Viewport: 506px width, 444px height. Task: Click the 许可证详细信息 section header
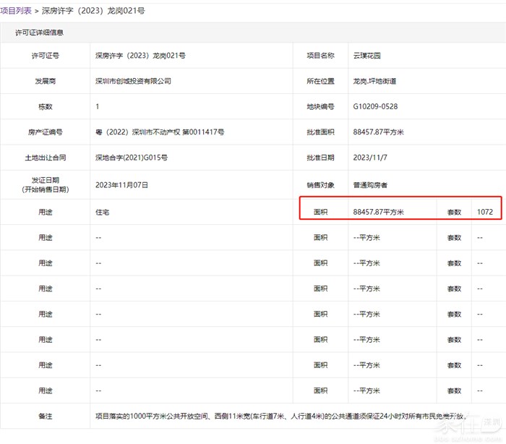(40, 33)
